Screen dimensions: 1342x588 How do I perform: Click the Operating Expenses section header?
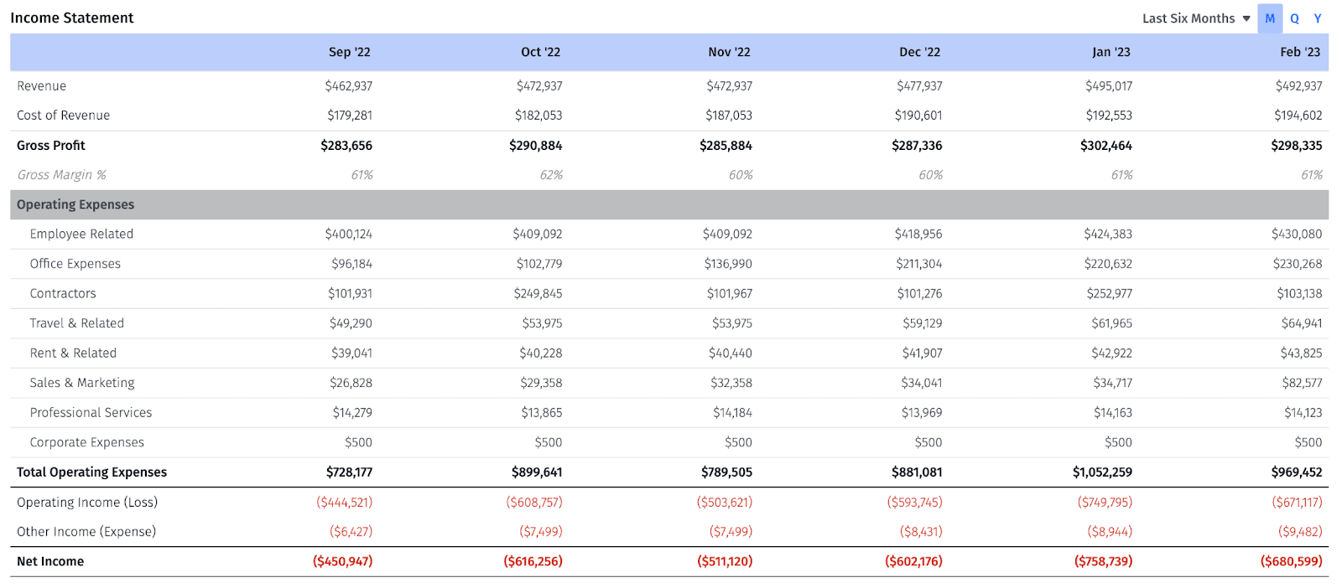click(x=75, y=204)
